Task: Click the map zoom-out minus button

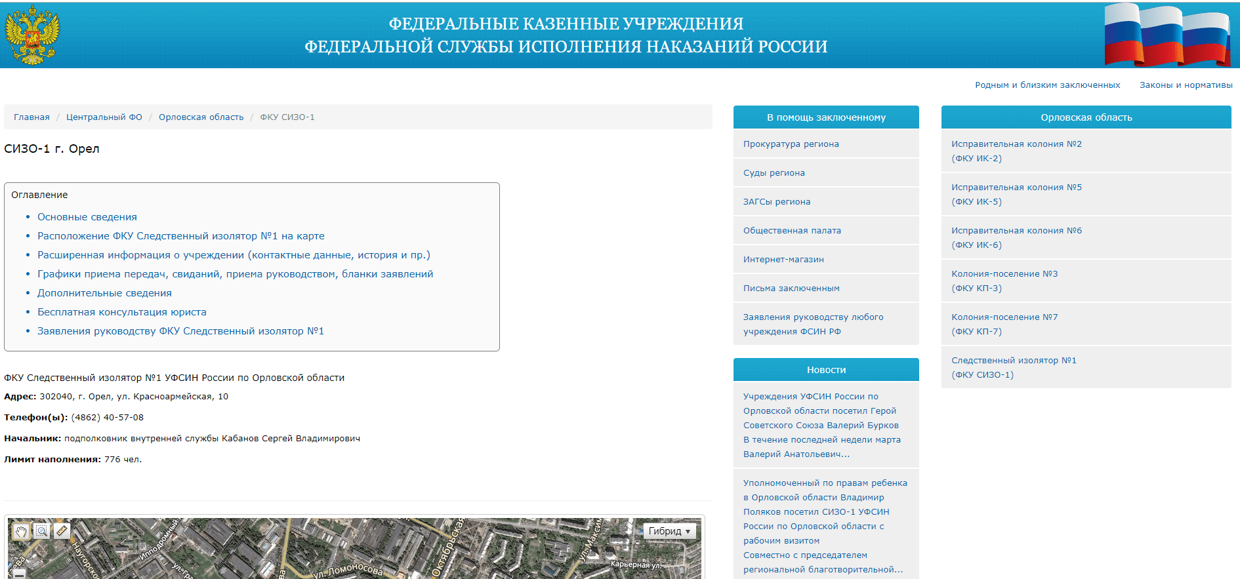Action: [19, 574]
